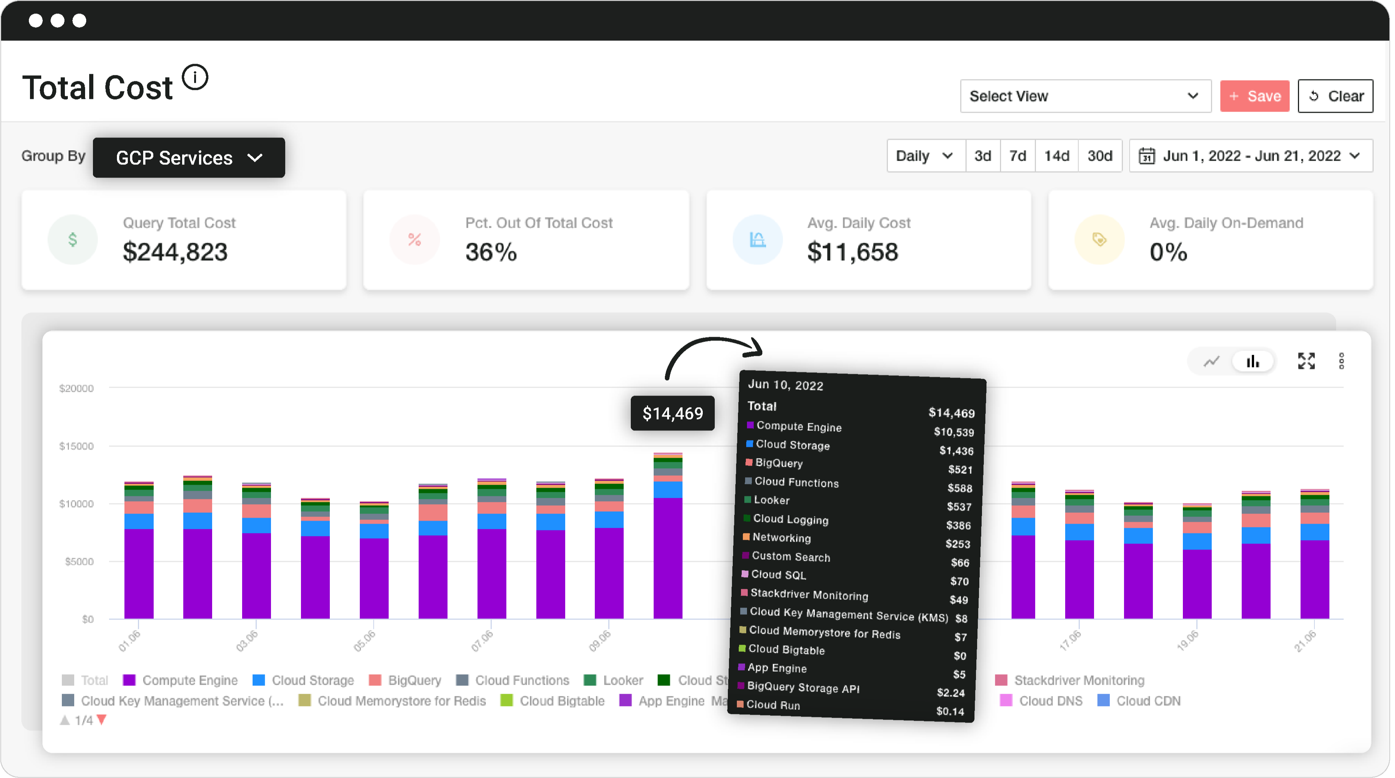Click the Save button

pyautogui.click(x=1255, y=96)
